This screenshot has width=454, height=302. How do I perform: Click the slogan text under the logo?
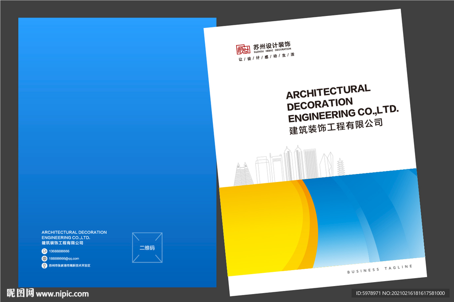(266, 57)
